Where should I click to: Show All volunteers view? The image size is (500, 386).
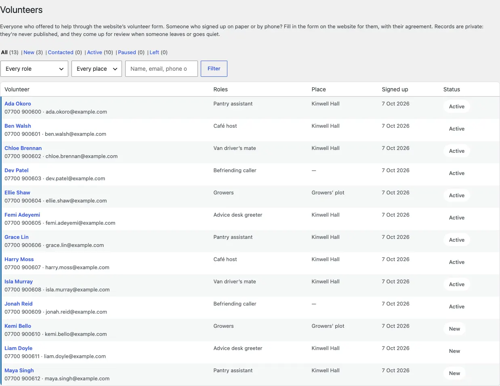[4, 52]
